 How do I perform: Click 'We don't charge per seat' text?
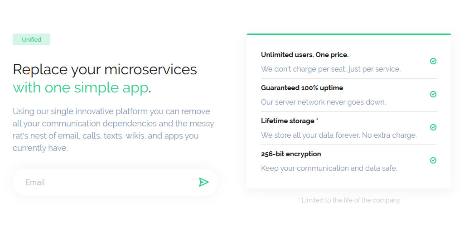[x=330, y=69]
